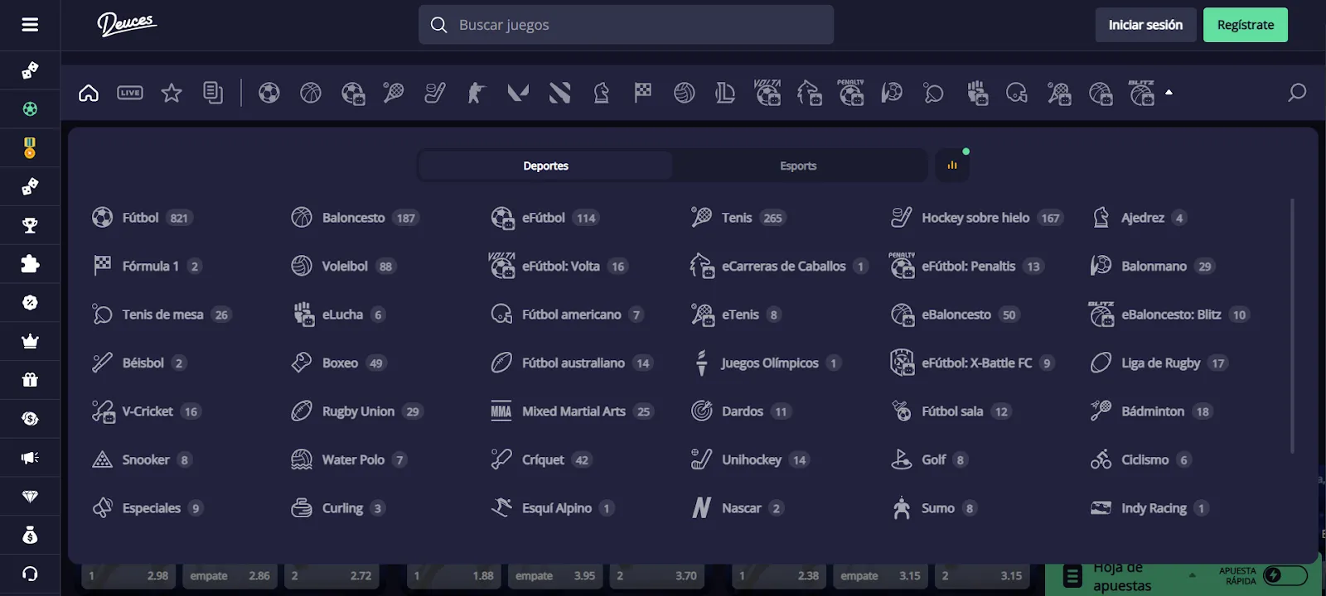Toggle the Apuesta Rápida switch
1326x596 pixels.
point(1284,575)
